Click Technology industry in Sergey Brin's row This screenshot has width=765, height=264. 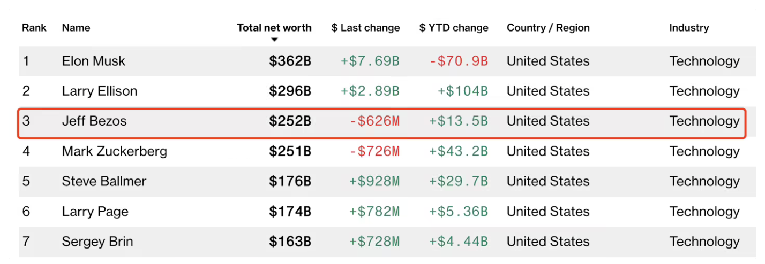pos(704,242)
